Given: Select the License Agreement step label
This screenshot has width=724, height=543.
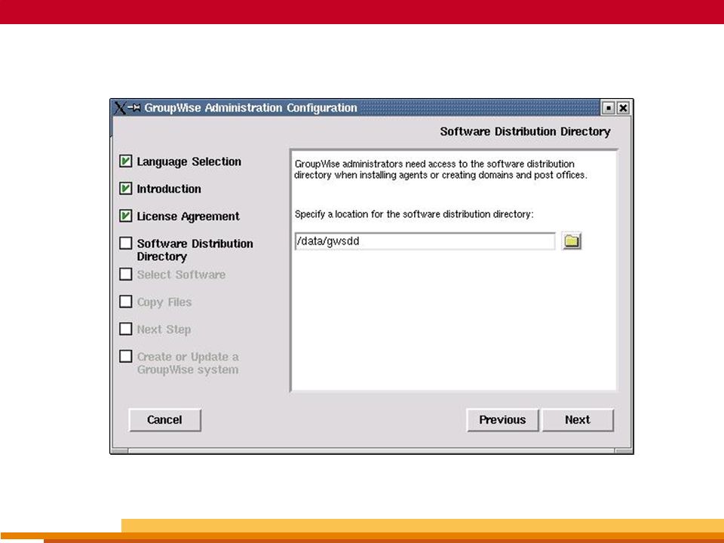Looking at the screenshot, I should (188, 216).
